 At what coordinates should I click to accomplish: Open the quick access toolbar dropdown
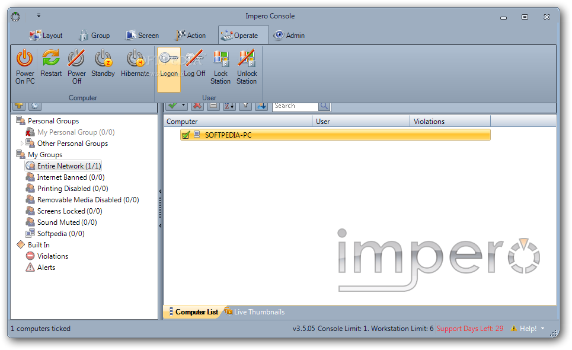tap(39, 15)
